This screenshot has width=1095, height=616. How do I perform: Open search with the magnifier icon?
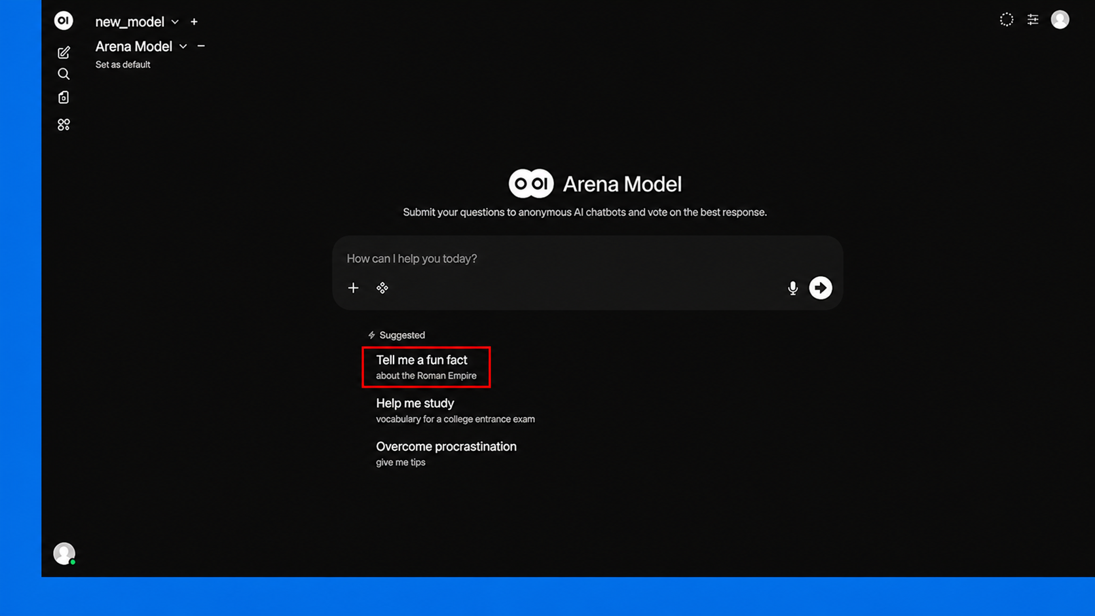[64, 74]
